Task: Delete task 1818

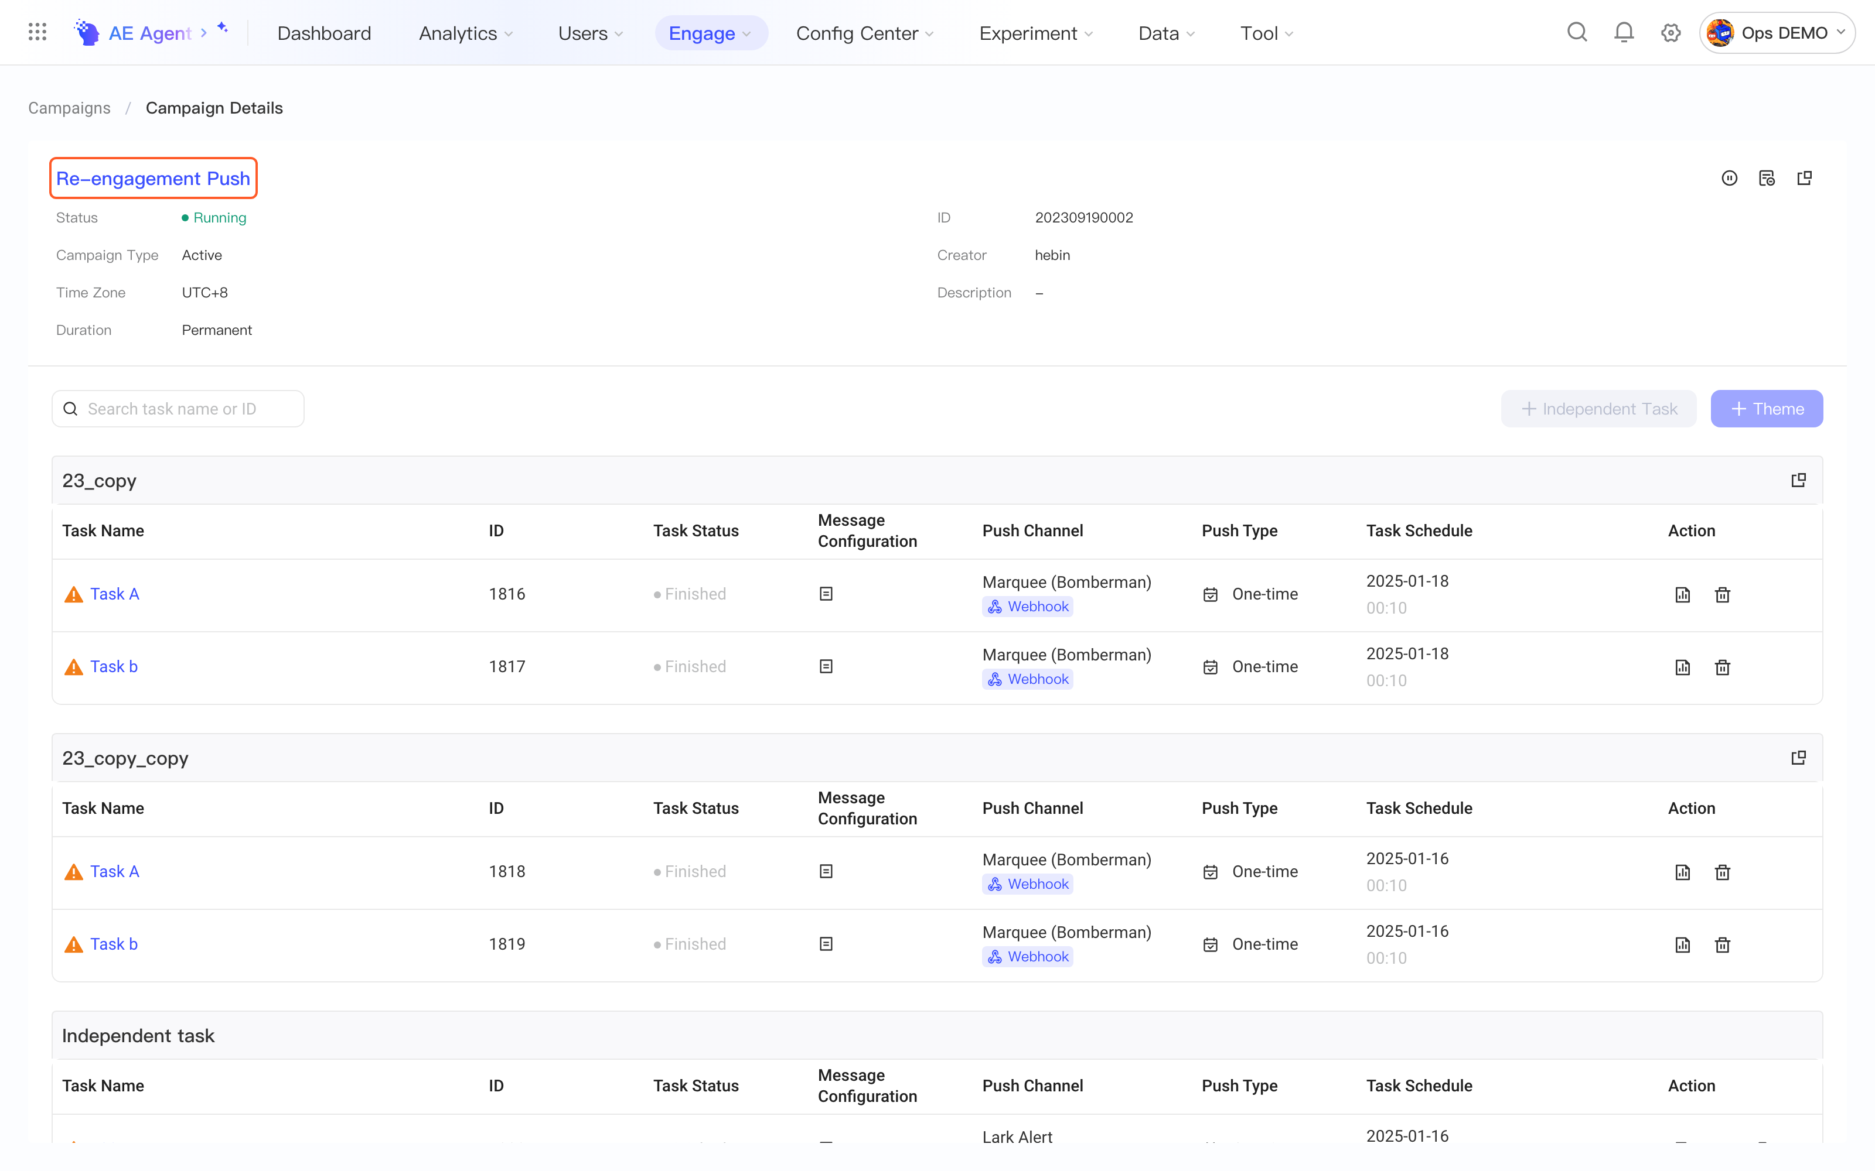Action: coord(1723,872)
